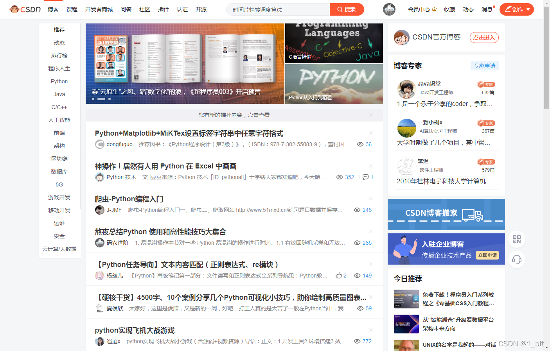The width and height of the screenshot is (550, 351).
Task: Open the 社区 nav item
Action: coord(145,9)
